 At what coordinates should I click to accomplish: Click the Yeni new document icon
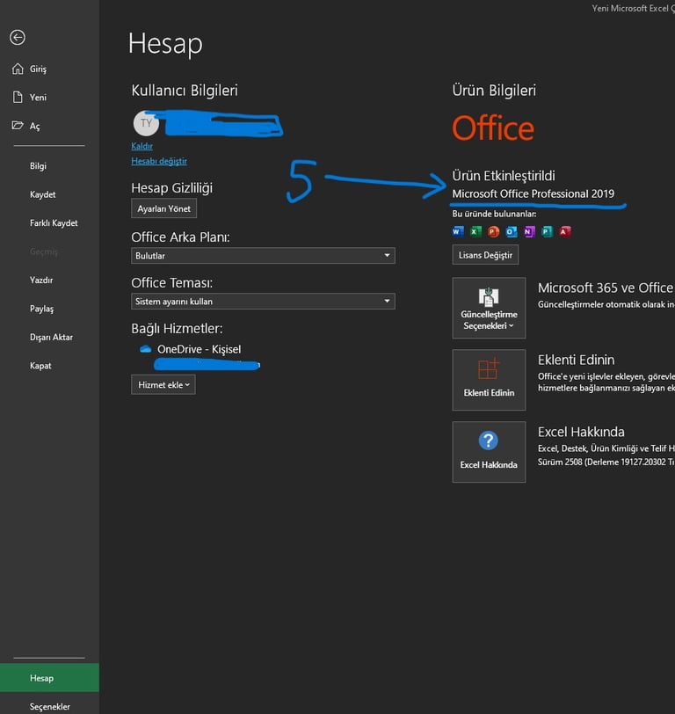coord(18,97)
